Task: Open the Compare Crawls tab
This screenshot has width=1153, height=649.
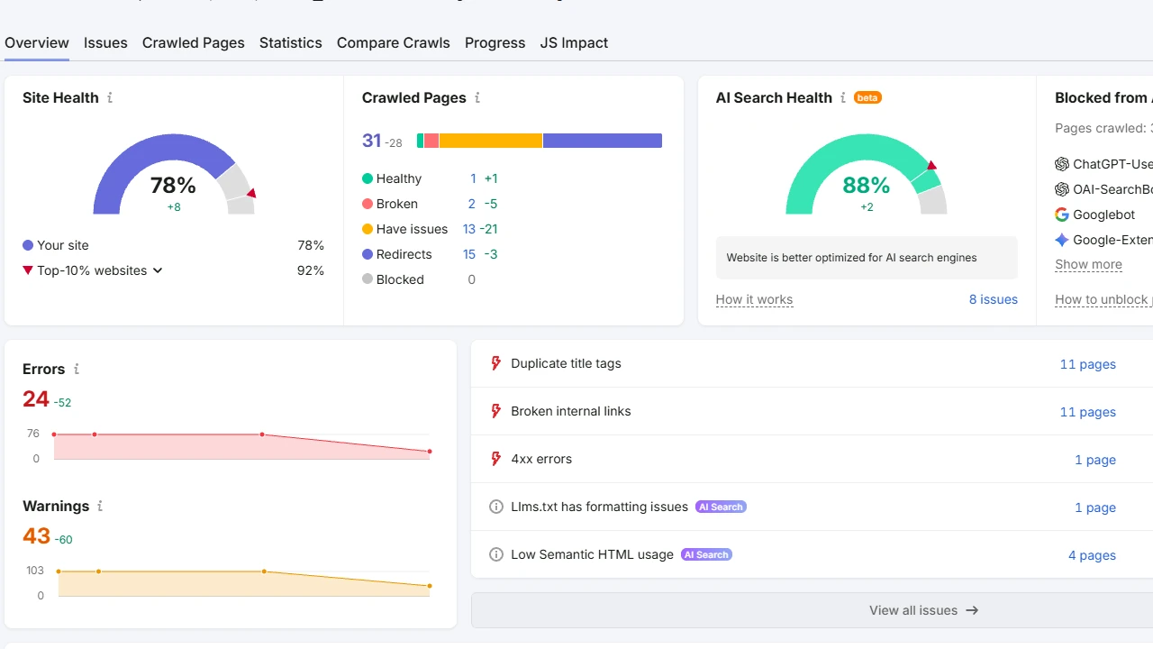Action: (x=394, y=42)
